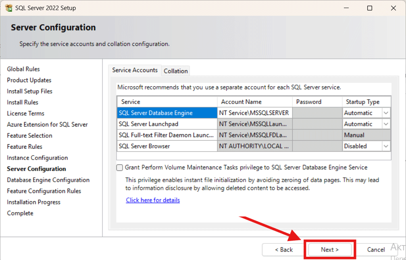
Task: Open Startup Type dropdown for Database Engine
Action: click(x=386, y=113)
